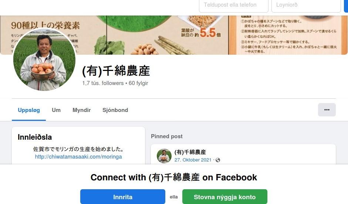Click the three-dots more options button
The image size is (348, 204).
tap(327, 110)
